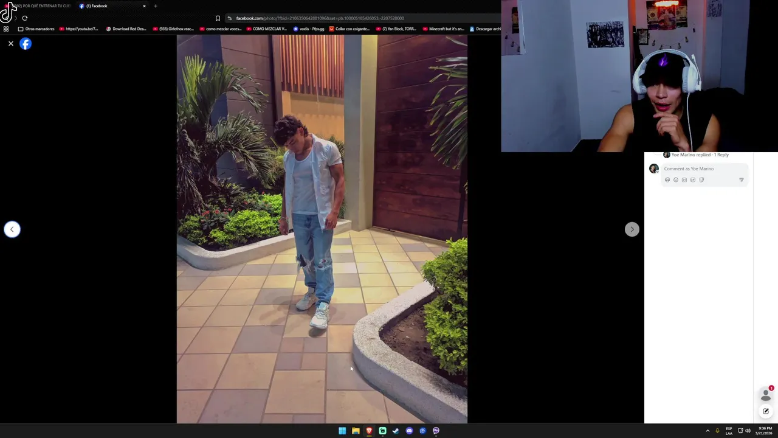Switch the ESP LAA keyboard language
The width and height of the screenshot is (778, 438).
pyautogui.click(x=729, y=431)
